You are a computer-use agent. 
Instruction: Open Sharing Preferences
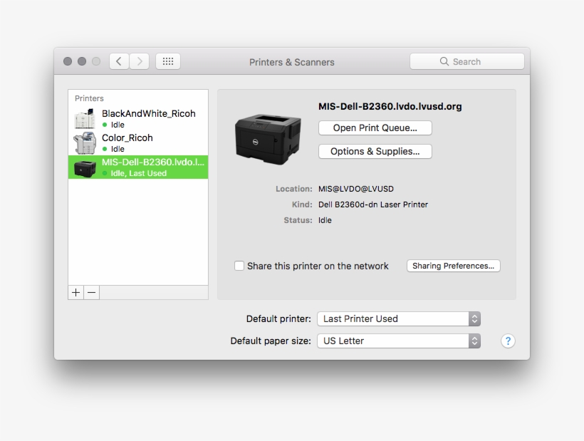(x=453, y=266)
